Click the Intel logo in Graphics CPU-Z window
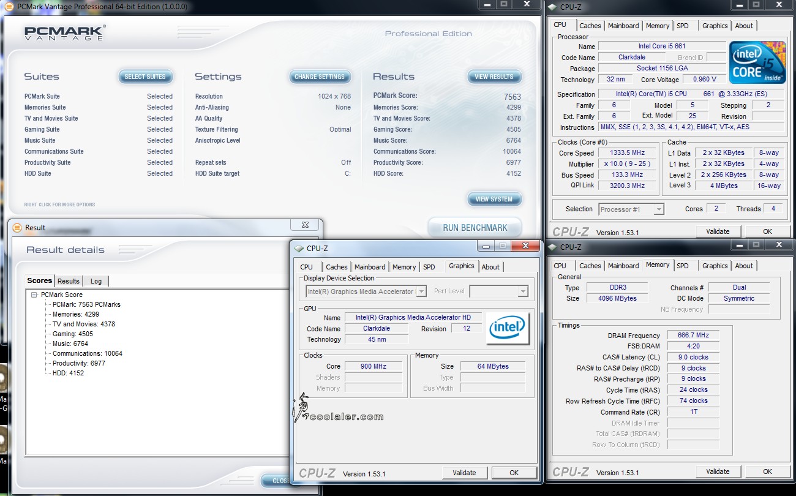This screenshot has height=496, width=796. pyautogui.click(x=508, y=329)
